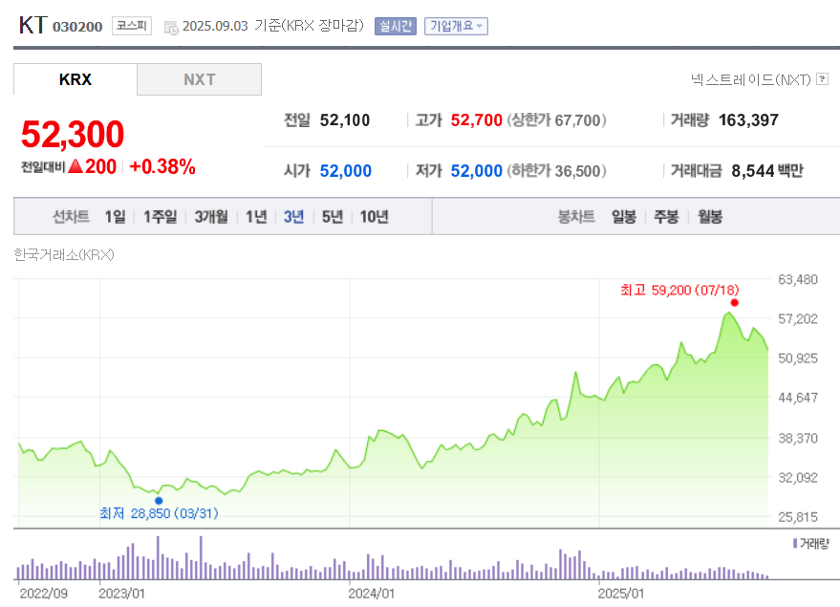Click the +0.38% change rate
This screenshot has height=607, width=840.
click(x=162, y=166)
